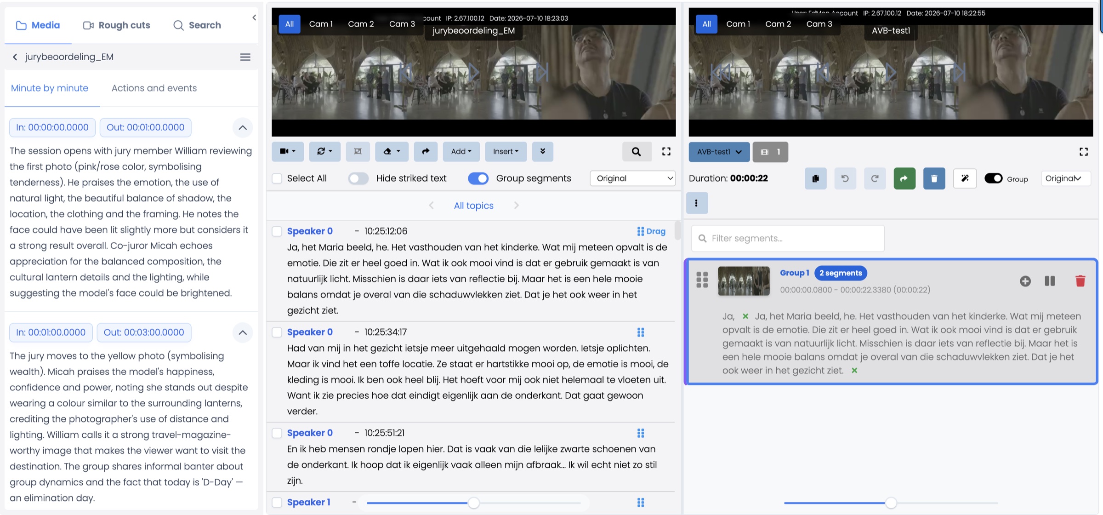Open the hamburger menu beside jurybeoordeling_EM

245,57
